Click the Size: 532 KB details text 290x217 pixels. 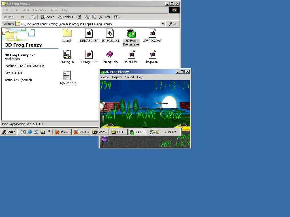(x=13, y=73)
